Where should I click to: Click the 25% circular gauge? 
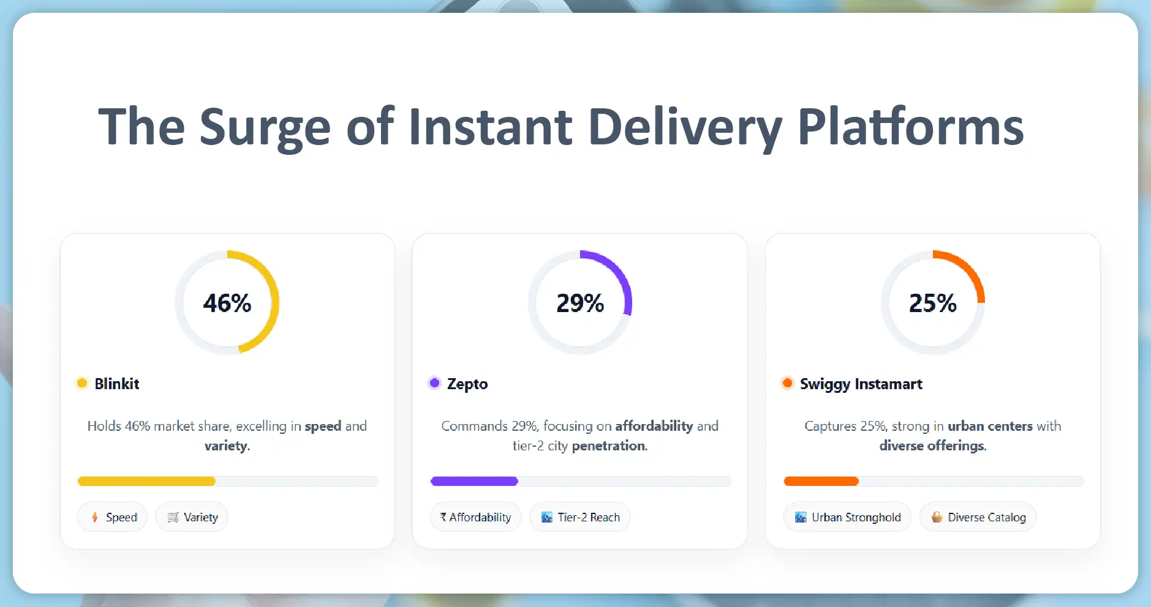pos(932,302)
